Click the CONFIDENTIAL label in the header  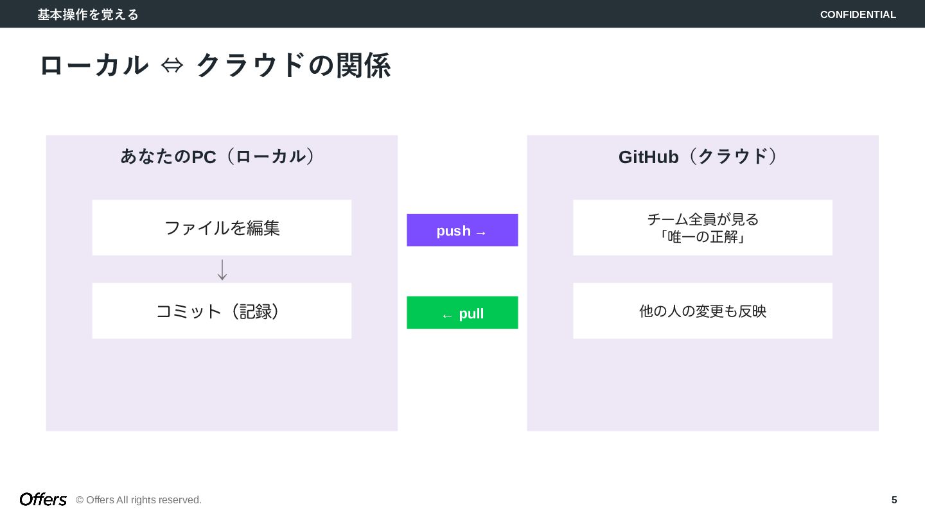858,14
